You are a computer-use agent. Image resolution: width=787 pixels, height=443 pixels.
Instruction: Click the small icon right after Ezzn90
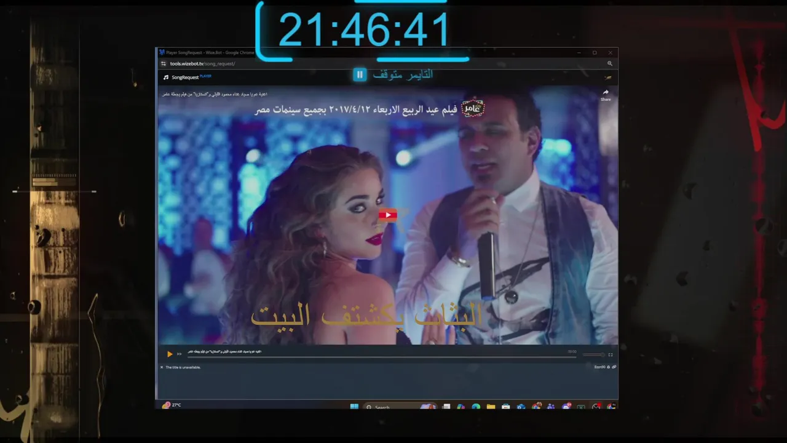click(x=609, y=367)
